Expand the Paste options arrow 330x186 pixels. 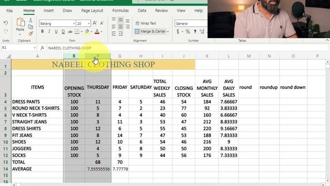pos(20,35)
